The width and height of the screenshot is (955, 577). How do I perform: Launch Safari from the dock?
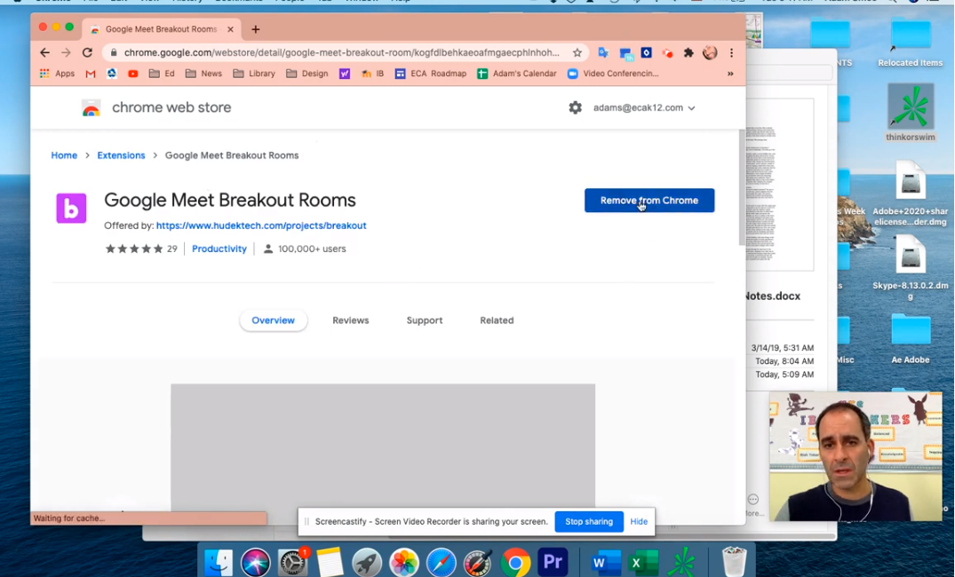441,562
